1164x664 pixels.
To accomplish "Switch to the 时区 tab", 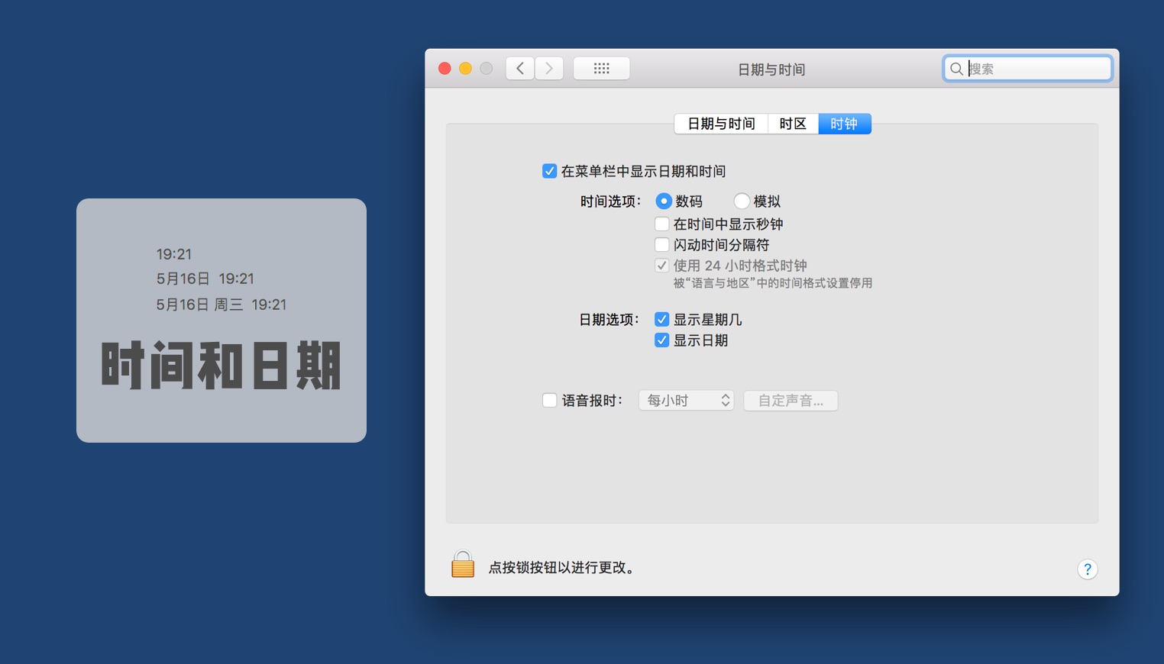I will 793,124.
